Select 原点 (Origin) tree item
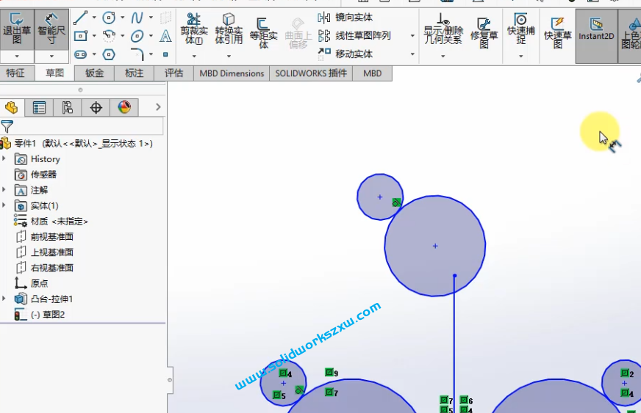This screenshot has width=641, height=413. tap(32, 283)
